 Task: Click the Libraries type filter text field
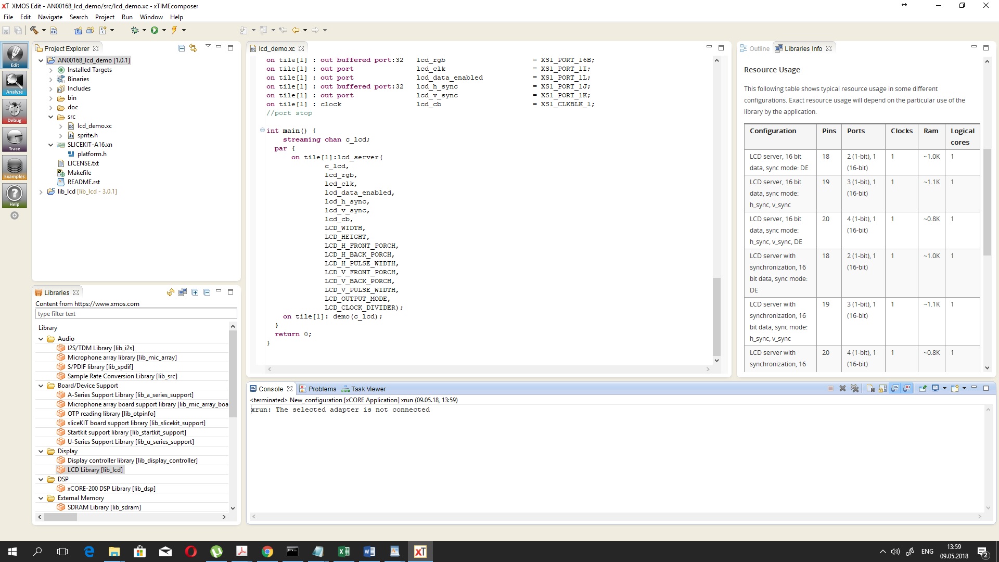136,314
